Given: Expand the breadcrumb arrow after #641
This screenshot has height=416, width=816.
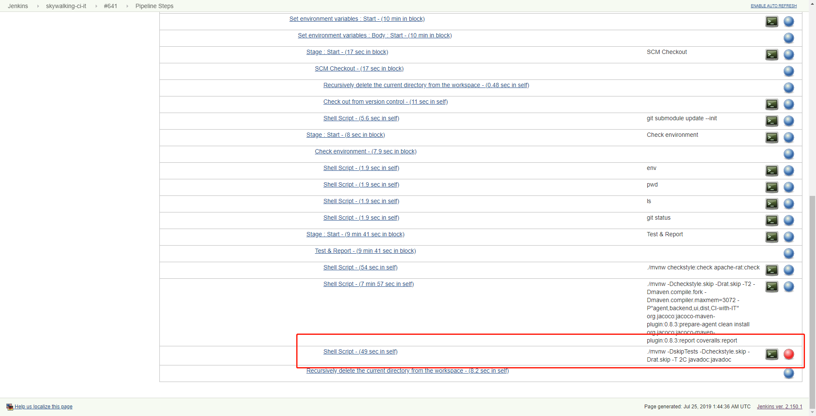Looking at the screenshot, I should (127, 6).
